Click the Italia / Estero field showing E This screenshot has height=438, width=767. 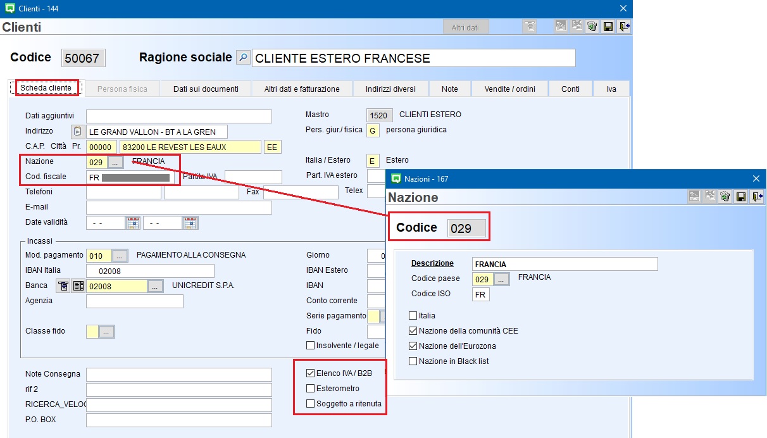[x=373, y=161]
